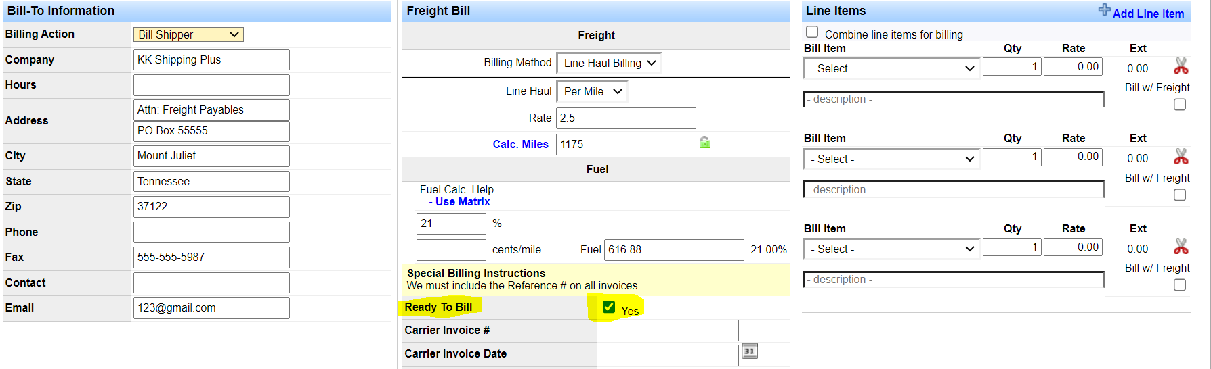Screen dimensions: 1211x369
Task: Click the Calc. Miles link
Action: click(x=520, y=144)
